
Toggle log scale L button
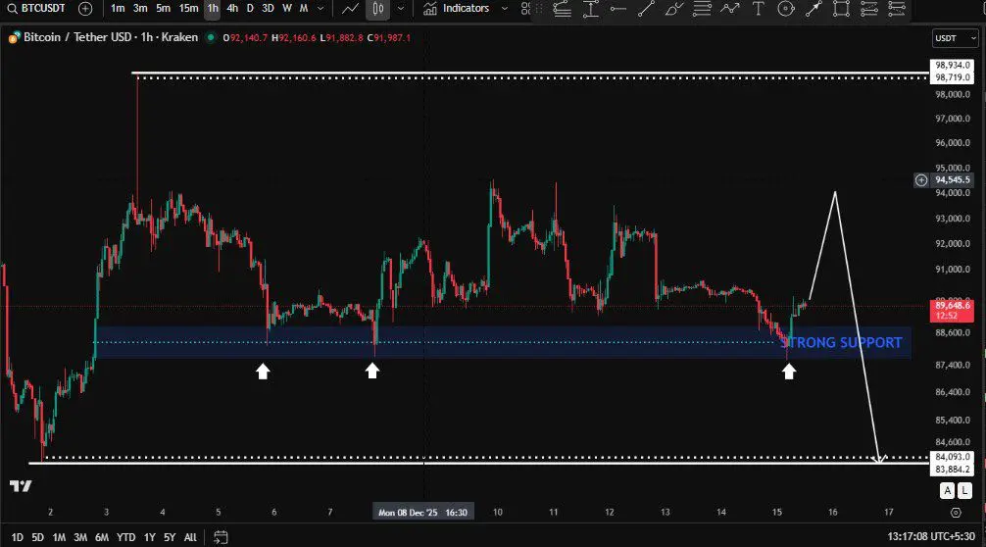[964, 490]
